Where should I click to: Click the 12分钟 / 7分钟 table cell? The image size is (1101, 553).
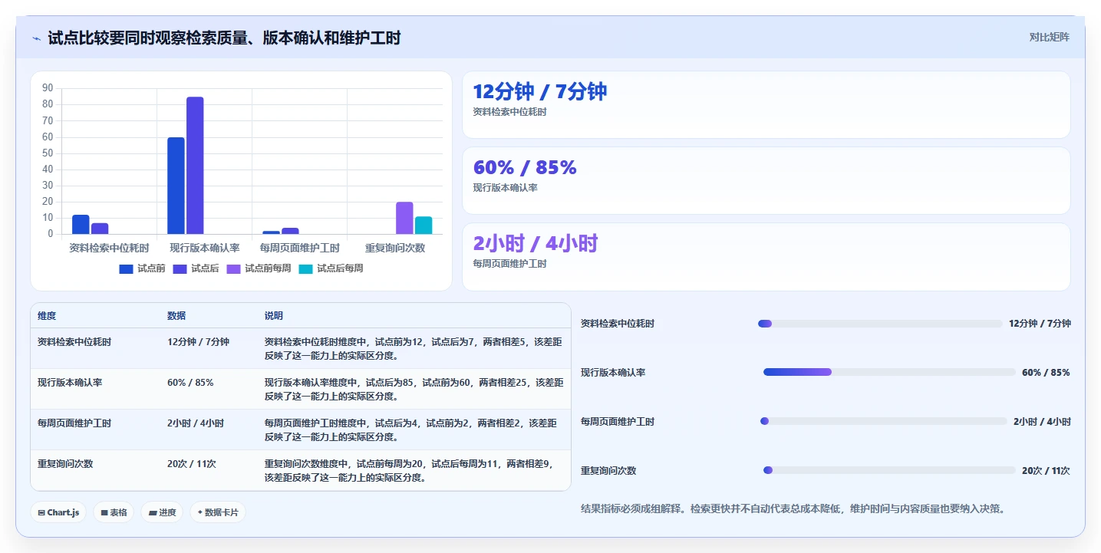coord(198,342)
